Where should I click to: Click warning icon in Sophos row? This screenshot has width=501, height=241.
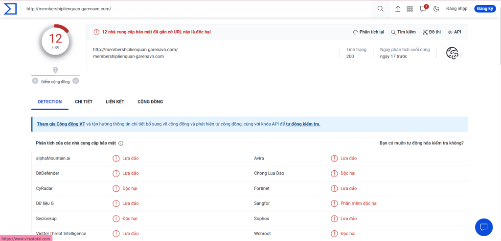[334, 219]
